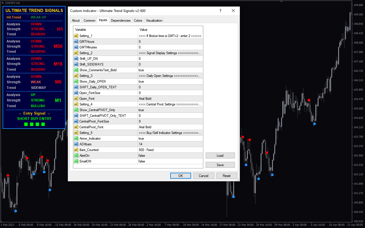Open the Colors tab
365x228 pixels.
(x=138, y=21)
